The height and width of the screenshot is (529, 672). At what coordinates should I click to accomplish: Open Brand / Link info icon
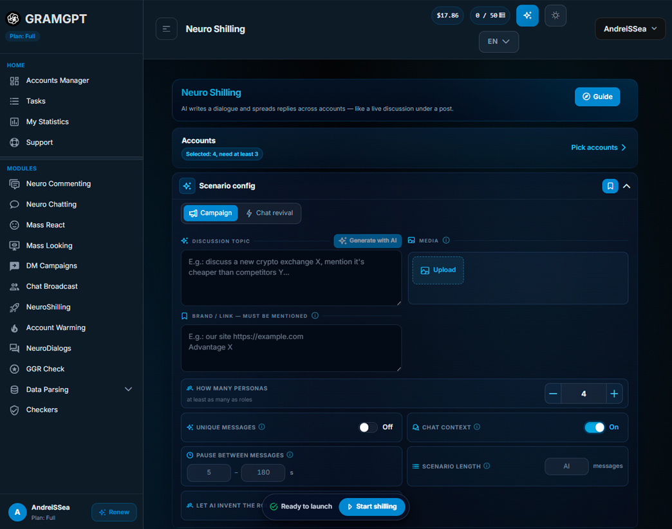click(315, 316)
